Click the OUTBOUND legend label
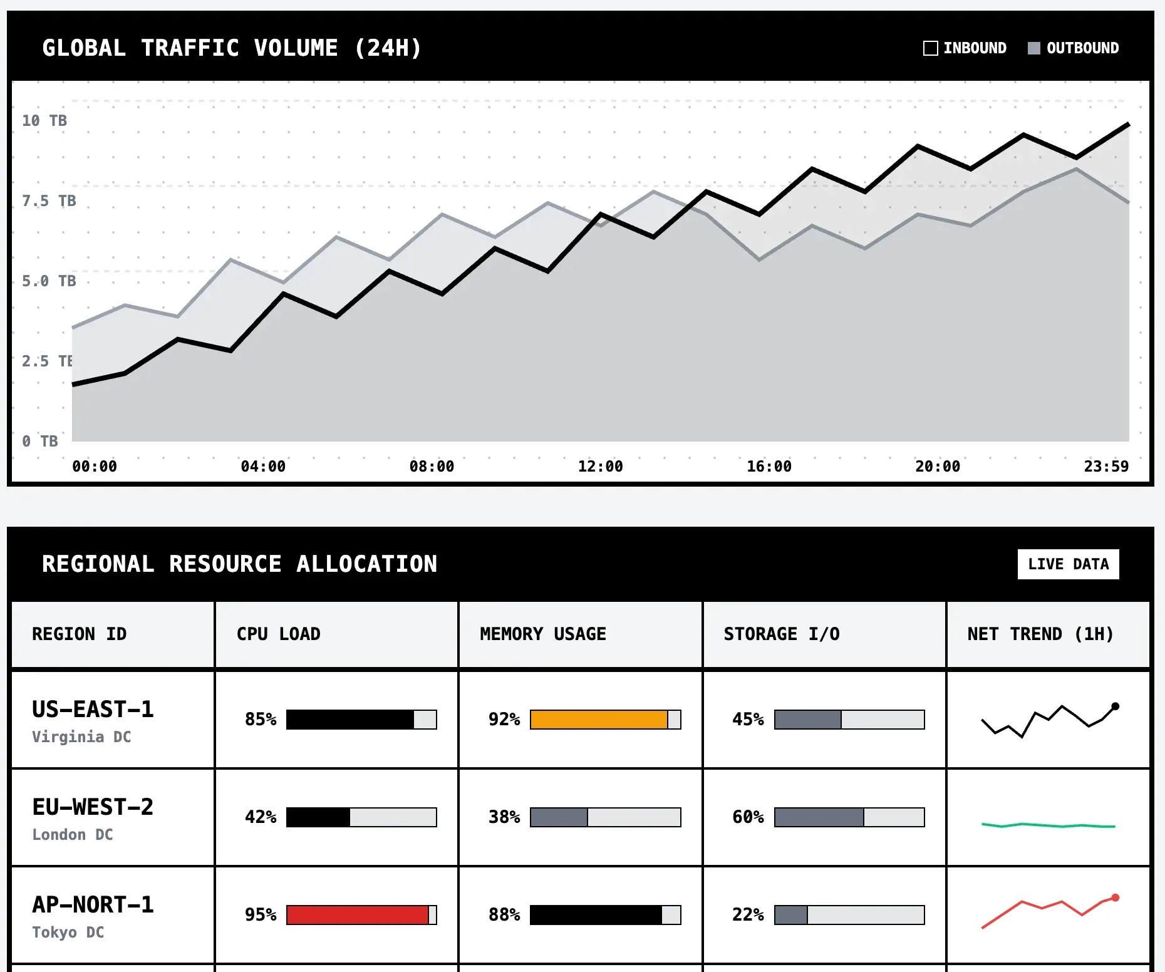This screenshot has height=972, width=1165. pos(1083,48)
